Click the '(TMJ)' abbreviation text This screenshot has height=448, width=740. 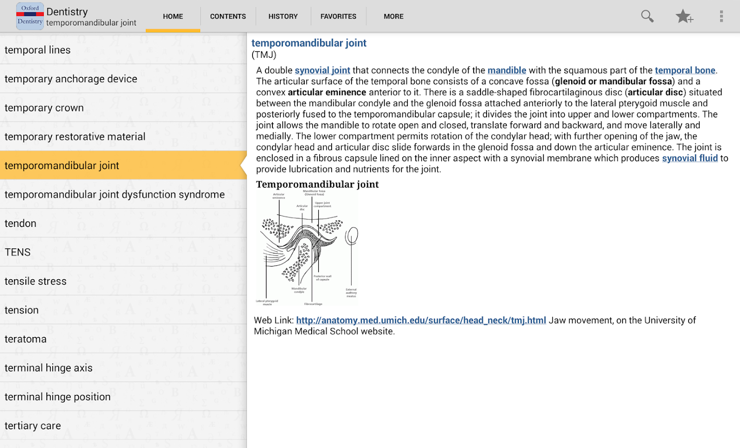(x=264, y=55)
